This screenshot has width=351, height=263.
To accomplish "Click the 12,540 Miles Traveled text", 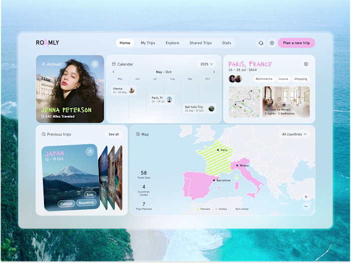I will pos(58,116).
